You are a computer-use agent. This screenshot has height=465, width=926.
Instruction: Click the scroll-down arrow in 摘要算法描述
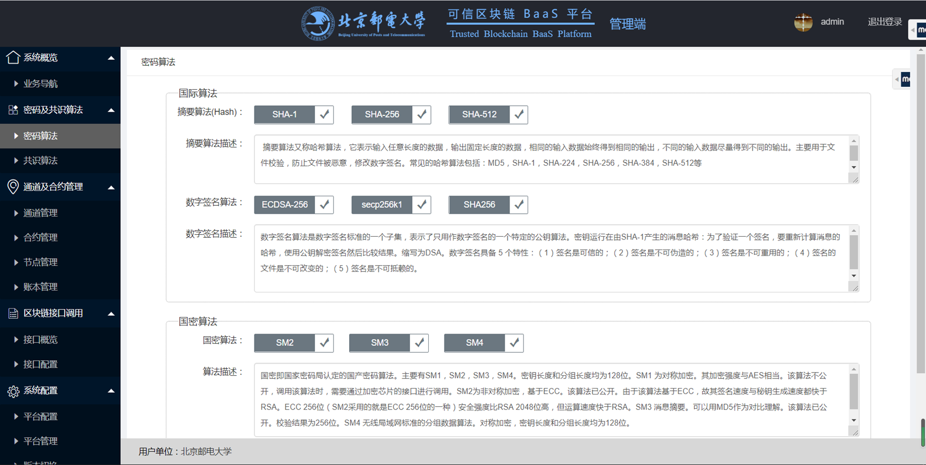(x=854, y=167)
